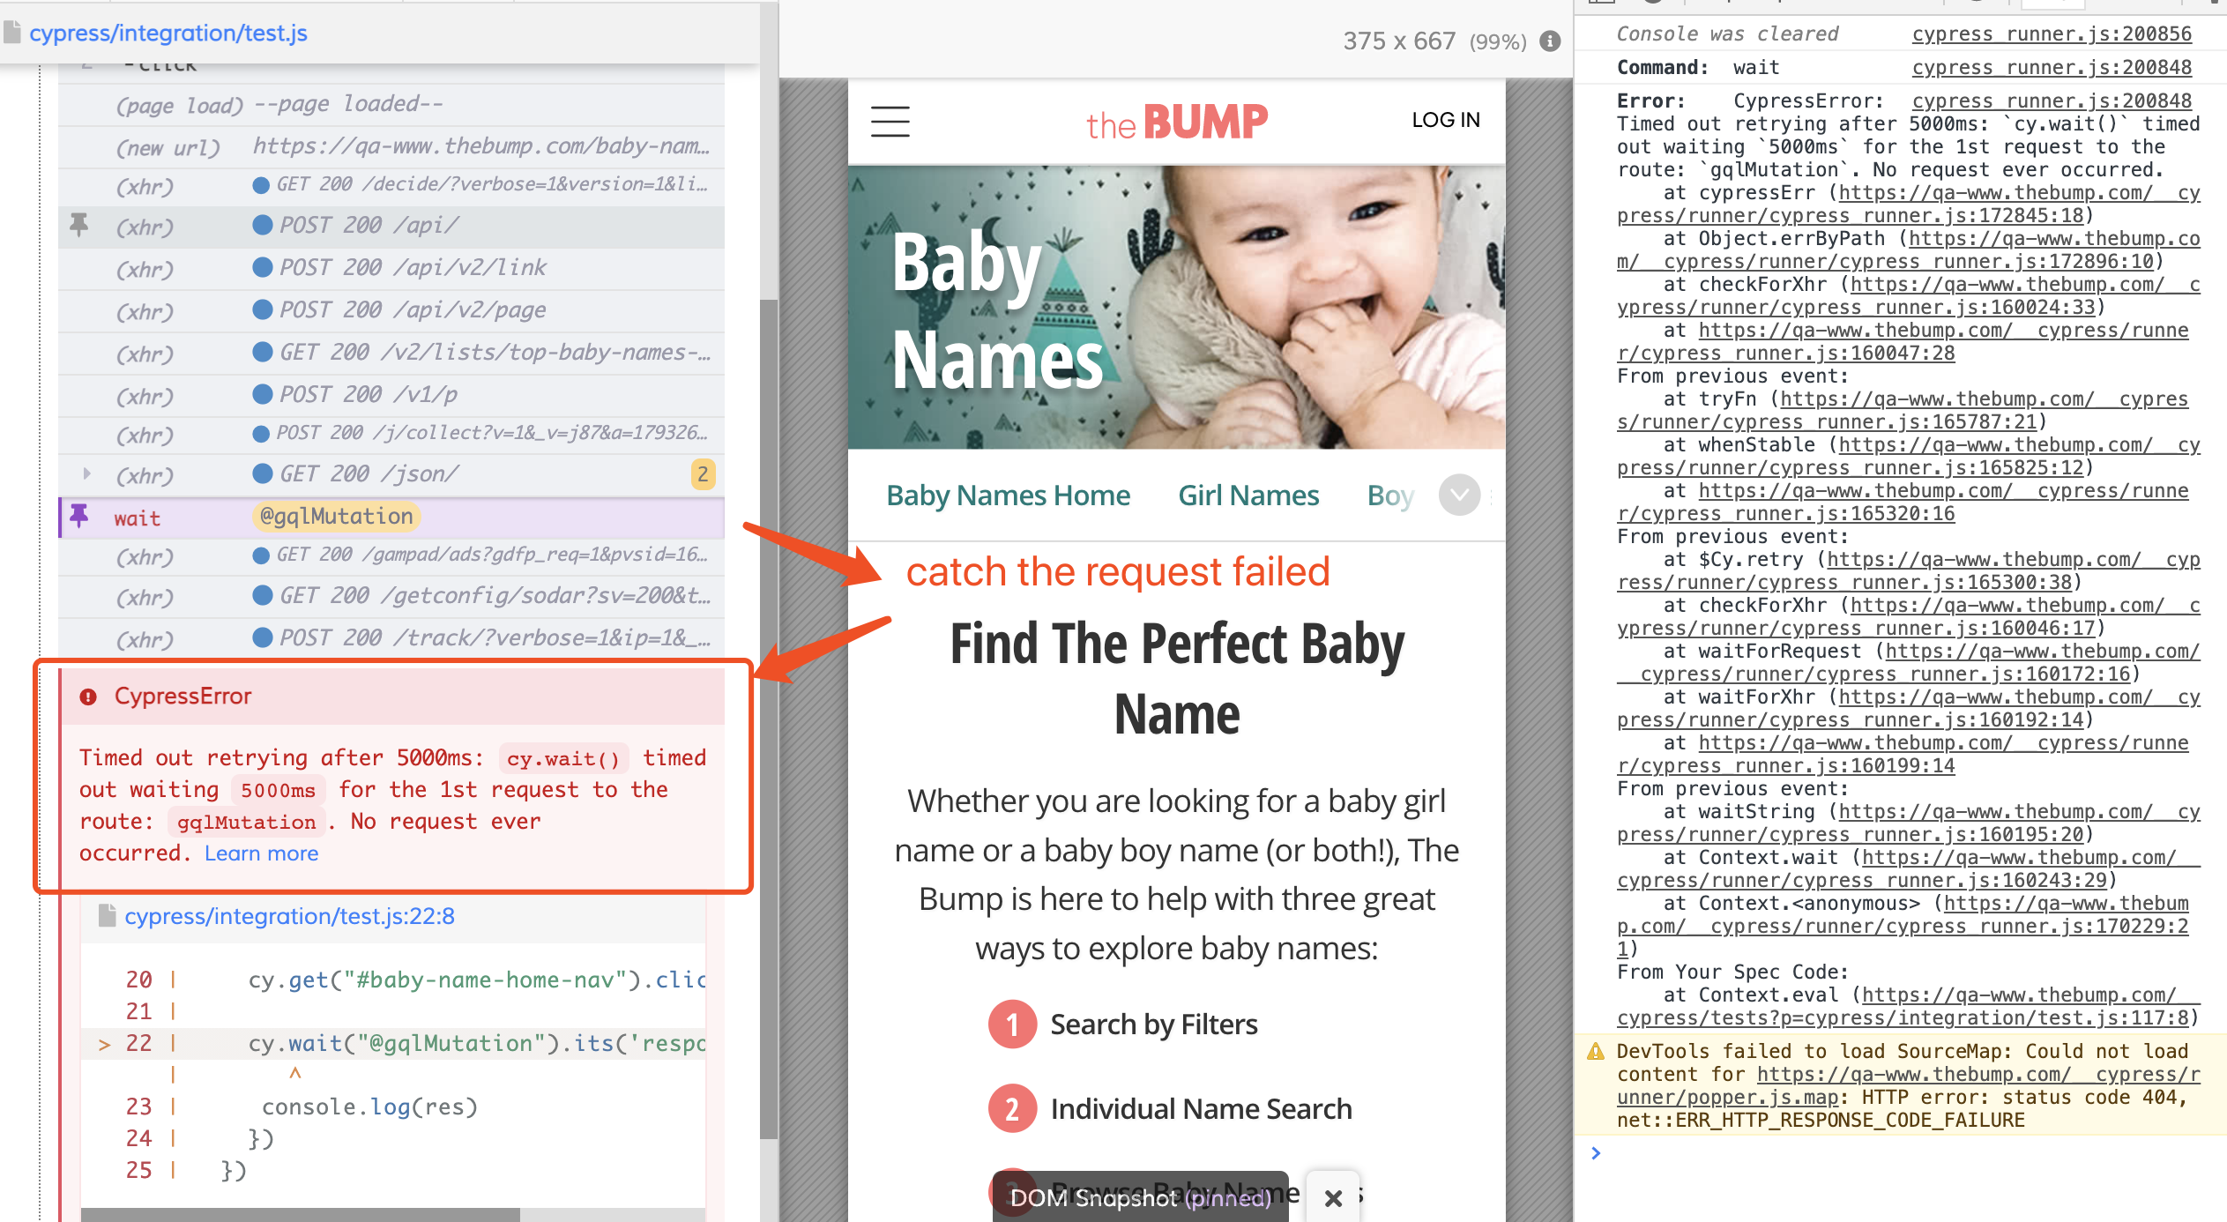
Task: Click the command log vertical scrollbar
Action: click(x=769, y=719)
